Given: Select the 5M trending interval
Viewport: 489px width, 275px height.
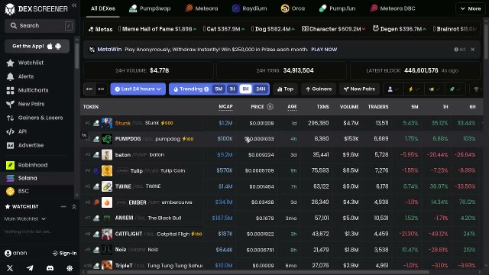Looking at the screenshot, I should [219, 89].
